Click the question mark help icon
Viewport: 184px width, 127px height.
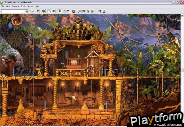point(38,11)
